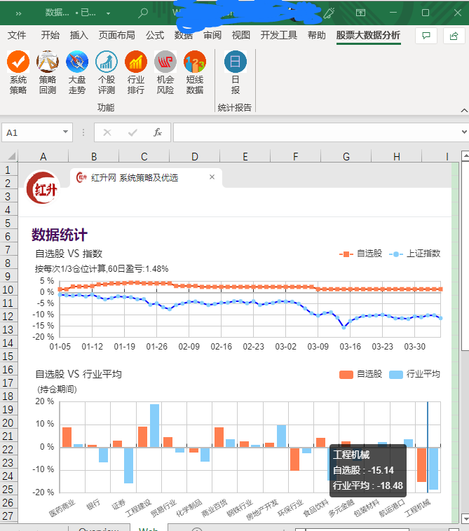Screen dimensions: 469x531
Task: Toggle 上证指数 series in line chart legend
Action: tap(414, 254)
